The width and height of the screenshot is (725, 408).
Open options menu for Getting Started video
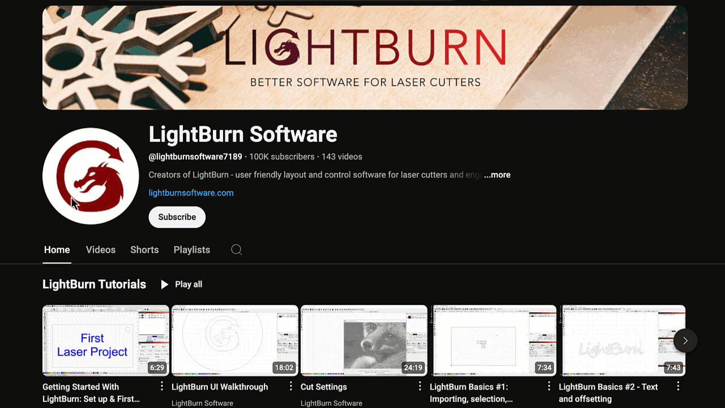161,386
